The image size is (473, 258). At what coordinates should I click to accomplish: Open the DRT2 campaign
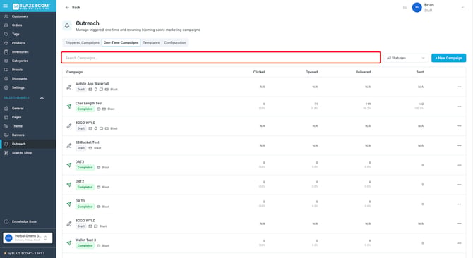tap(80, 182)
